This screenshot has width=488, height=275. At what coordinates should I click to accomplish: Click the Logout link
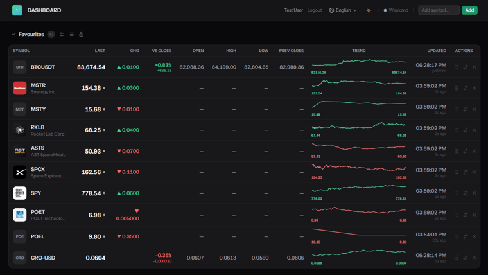tap(315, 10)
